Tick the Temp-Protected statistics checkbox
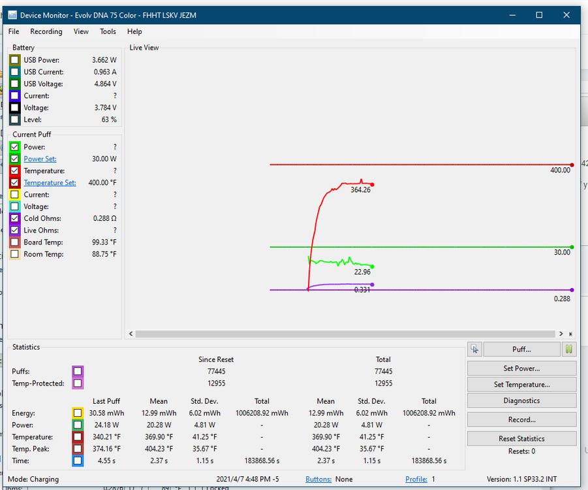 pos(78,384)
